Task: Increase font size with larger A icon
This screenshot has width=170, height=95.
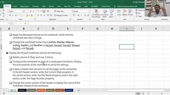Action: [31, 11]
